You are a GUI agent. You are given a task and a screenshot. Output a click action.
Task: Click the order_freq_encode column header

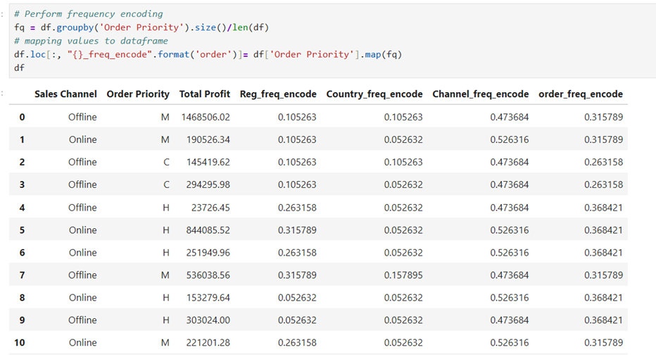point(581,94)
